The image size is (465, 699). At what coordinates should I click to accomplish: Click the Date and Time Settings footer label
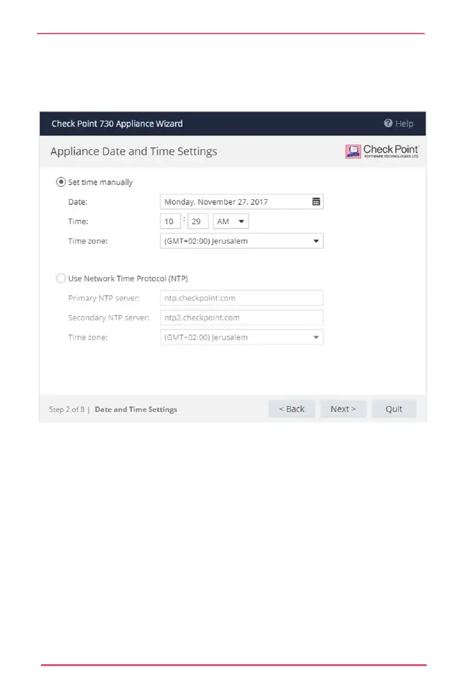point(136,409)
